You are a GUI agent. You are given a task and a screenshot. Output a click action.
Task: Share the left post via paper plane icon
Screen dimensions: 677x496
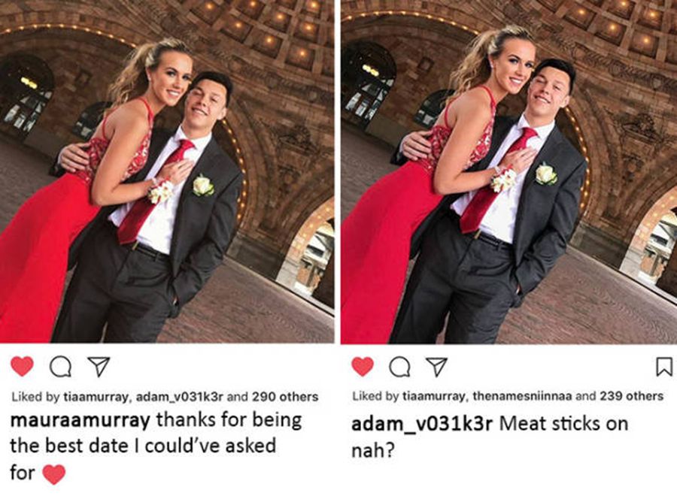click(99, 367)
